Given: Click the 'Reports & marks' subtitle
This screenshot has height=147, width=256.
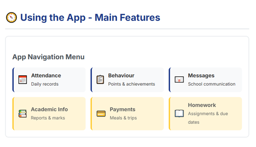Looking at the screenshot, I should (x=48, y=118).
